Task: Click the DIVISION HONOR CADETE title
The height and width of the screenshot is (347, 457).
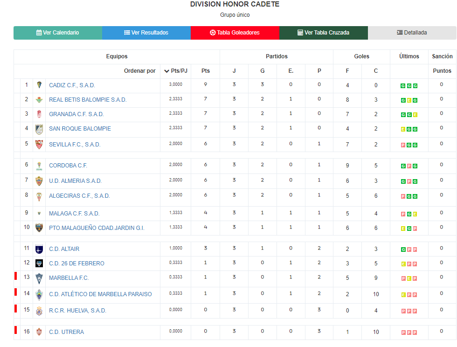Action: tap(235, 4)
